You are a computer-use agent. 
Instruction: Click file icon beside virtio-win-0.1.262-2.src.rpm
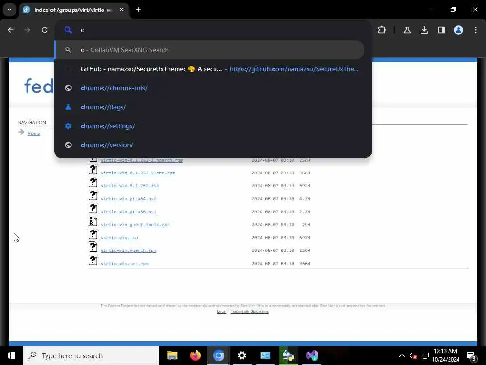[x=93, y=170]
